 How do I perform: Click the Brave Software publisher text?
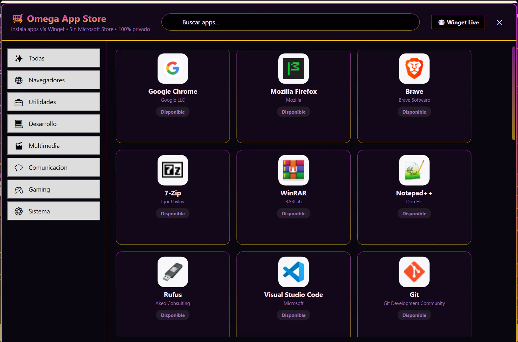click(414, 100)
